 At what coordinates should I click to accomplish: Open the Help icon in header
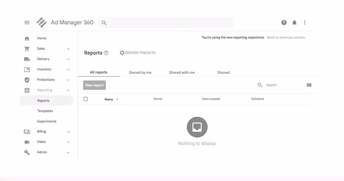284,22
